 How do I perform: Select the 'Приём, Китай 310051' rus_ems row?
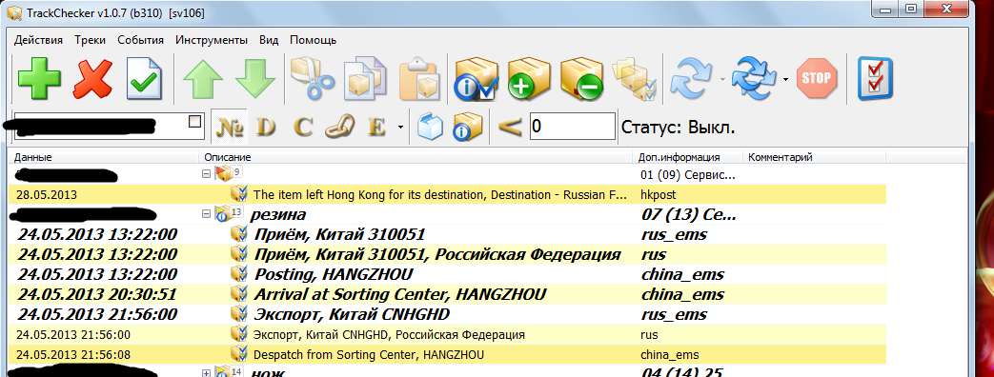click(x=448, y=234)
